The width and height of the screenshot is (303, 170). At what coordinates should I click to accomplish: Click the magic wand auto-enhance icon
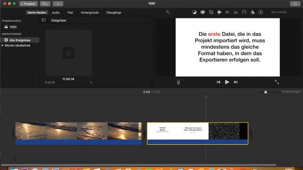point(168,12)
